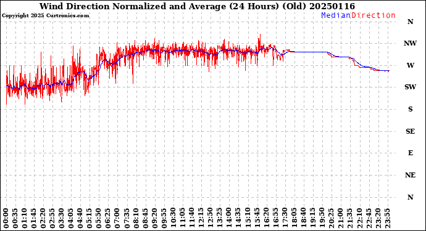
Task: Click the '09:55' time axis label
Action: [163, 218]
